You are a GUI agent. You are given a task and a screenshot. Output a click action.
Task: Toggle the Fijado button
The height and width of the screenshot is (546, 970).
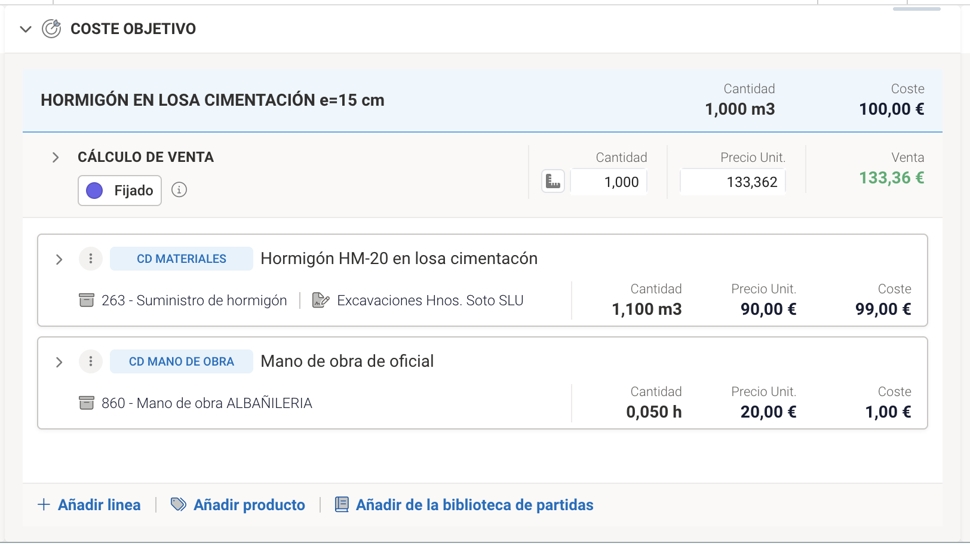tap(120, 191)
